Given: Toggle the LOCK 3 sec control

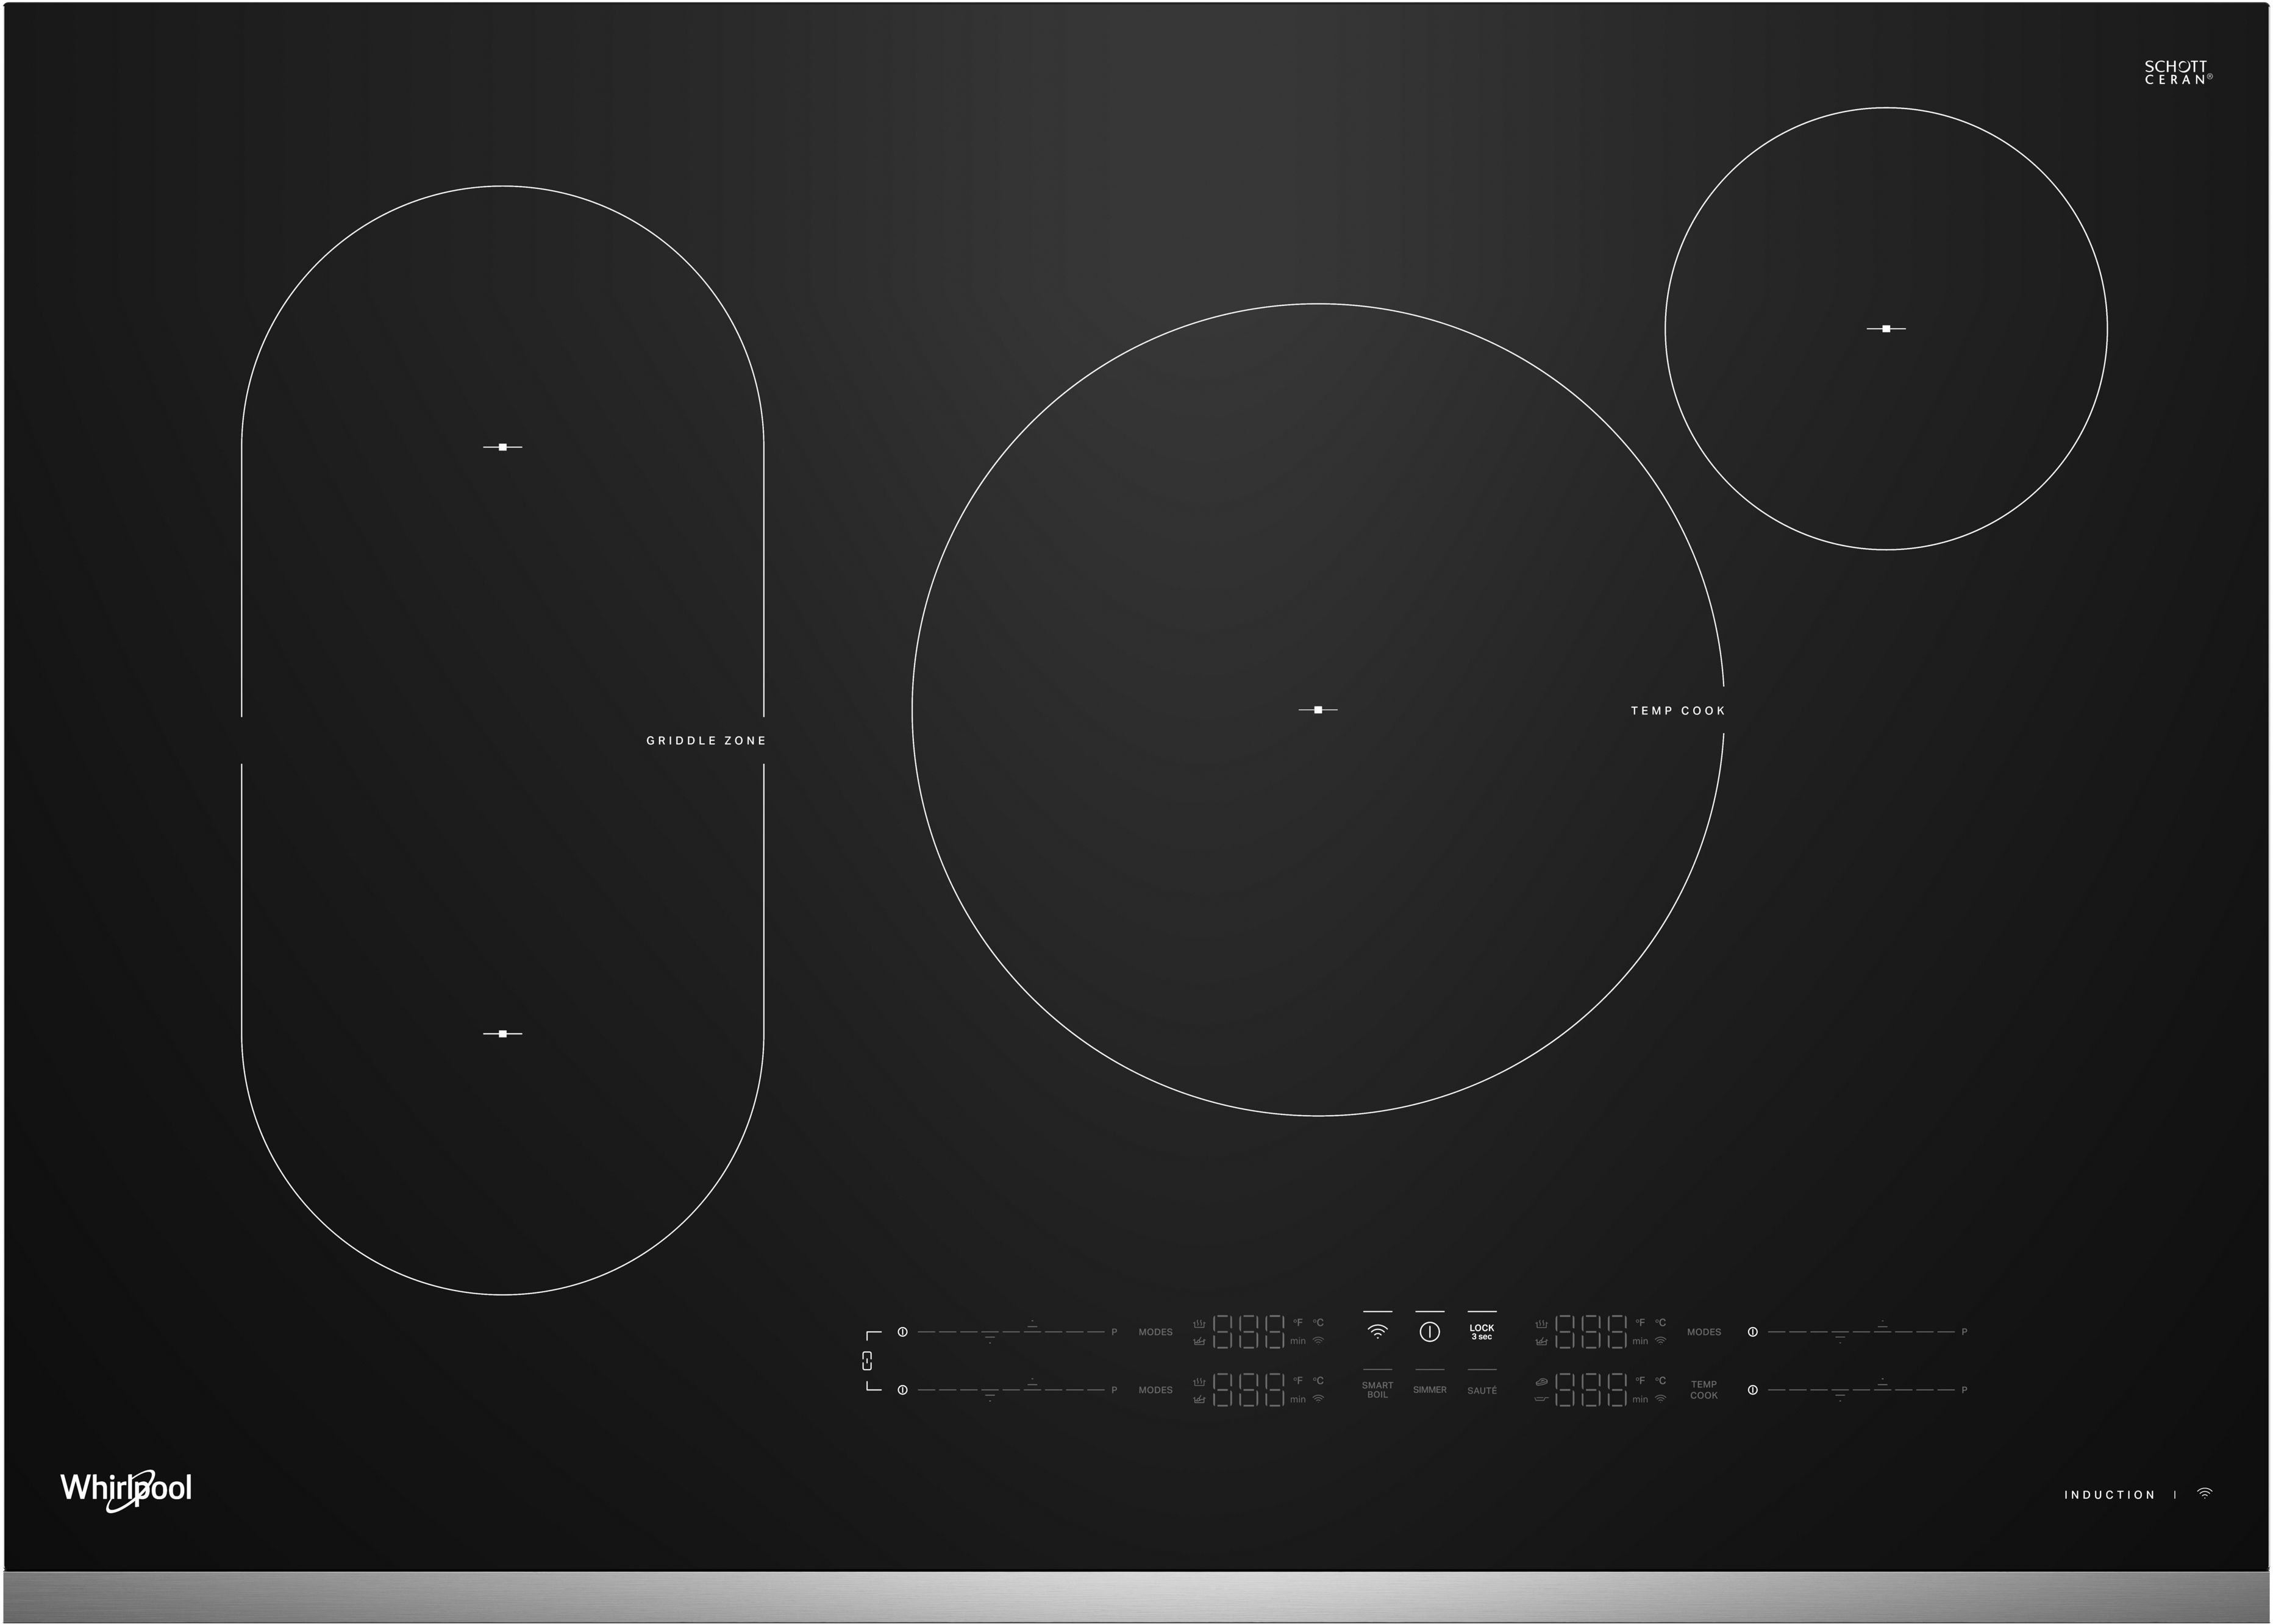Looking at the screenshot, I should [1482, 1331].
